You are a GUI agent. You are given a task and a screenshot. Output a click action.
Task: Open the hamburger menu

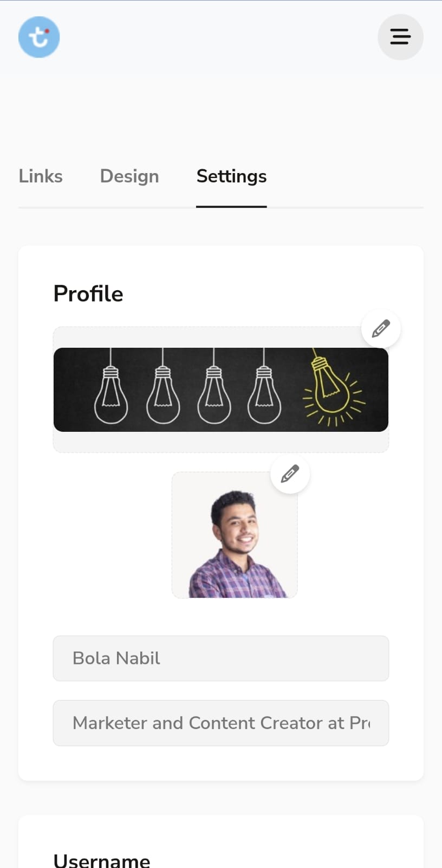tap(400, 37)
